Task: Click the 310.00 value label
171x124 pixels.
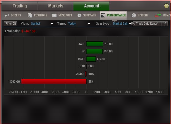Action: pos(108,51)
